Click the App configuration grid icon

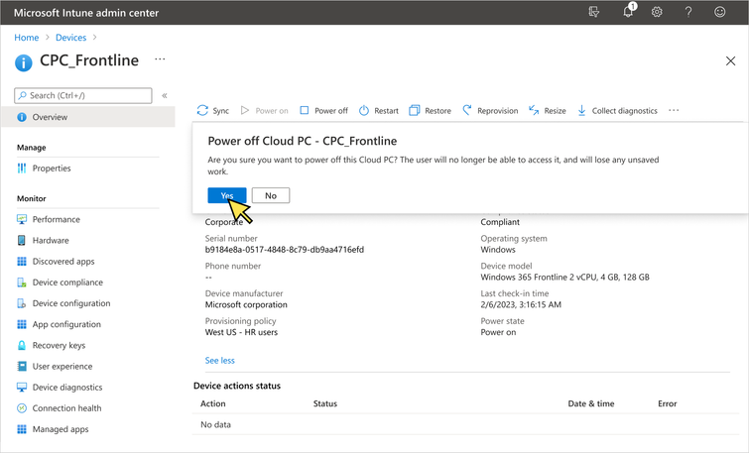pyautogui.click(x=22, y=324)
